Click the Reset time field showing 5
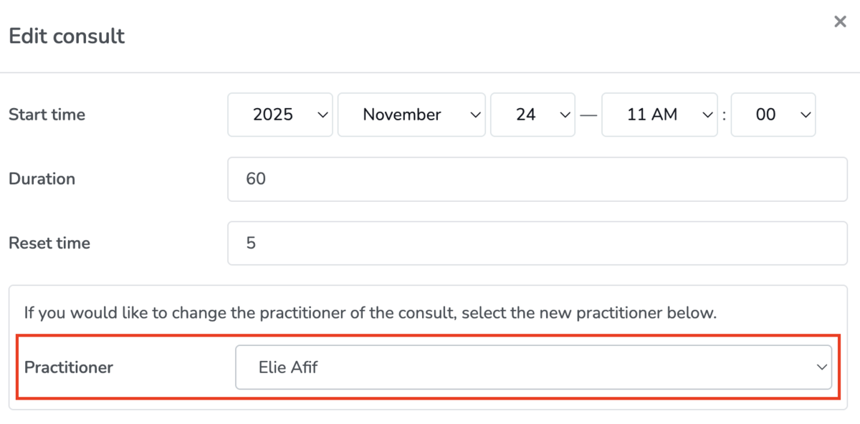Image resolution: width=860 pixels, height=424 pixels. [x=537, y=243]
